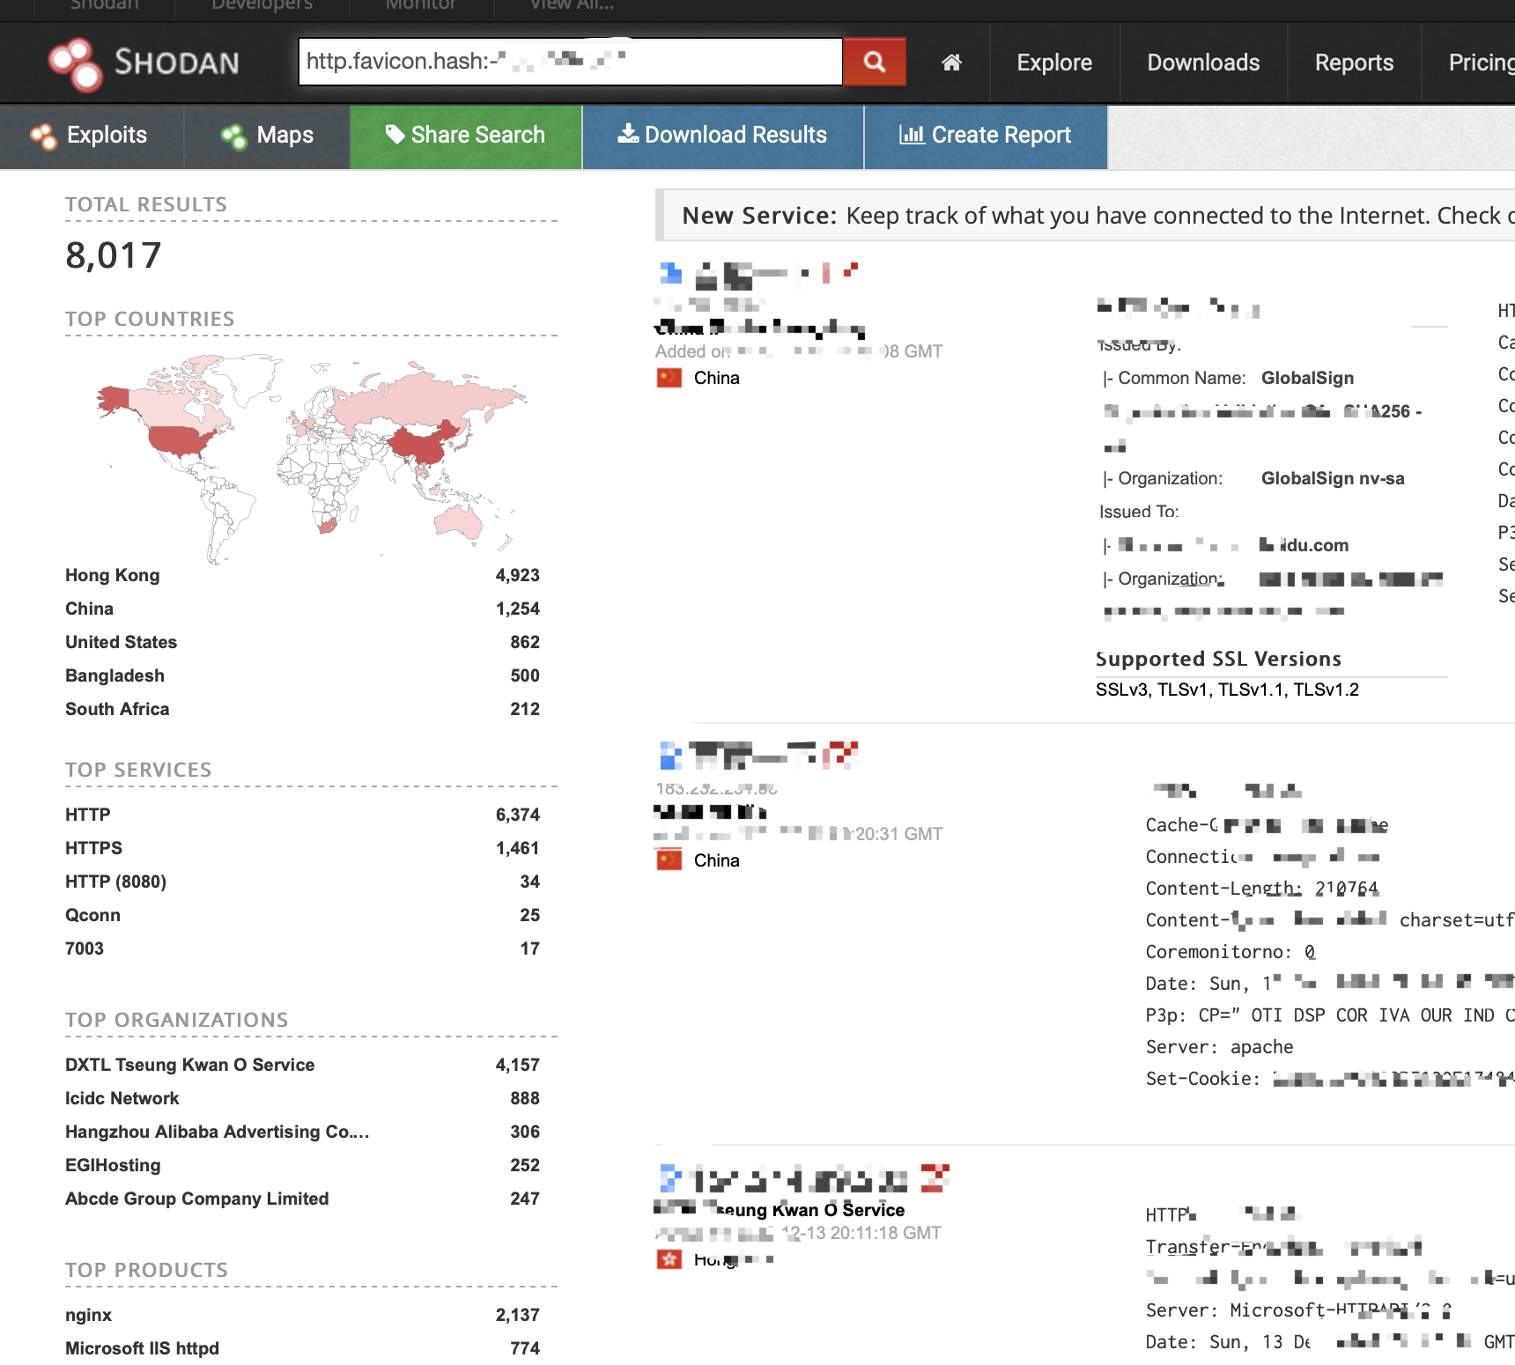Open the Maps tab
Image resolution: width=1515 pixels, height=1365 pixels.
[x=267, y=136]
